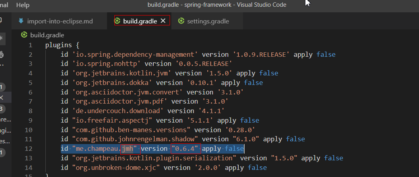This screenshot has width=419, height=177.
Task: Click line number 14 in the gutter
Action: coord(28,167)
